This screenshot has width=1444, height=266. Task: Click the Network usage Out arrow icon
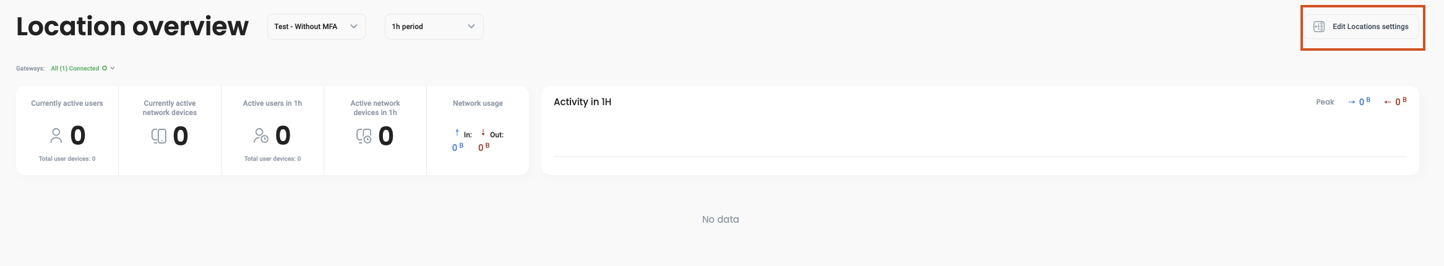point(483,132)
